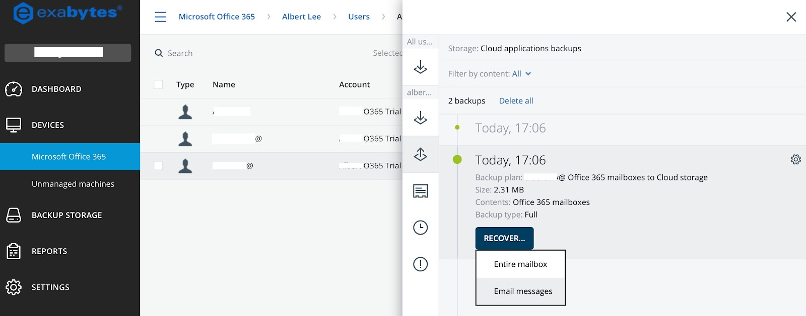The width and height of the screenshot is (806, 316).
Task: Open backup settings gear icon
Action: [x=796, y=160]
